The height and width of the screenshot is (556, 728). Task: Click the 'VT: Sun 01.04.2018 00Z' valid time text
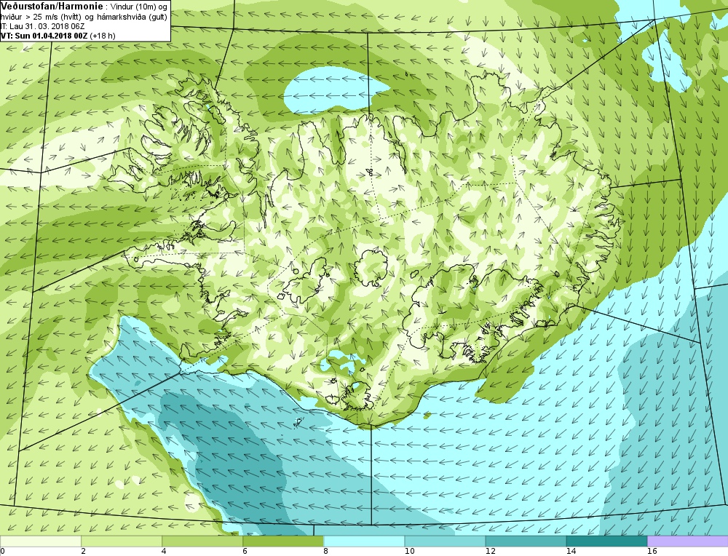[x=44, y=36]
